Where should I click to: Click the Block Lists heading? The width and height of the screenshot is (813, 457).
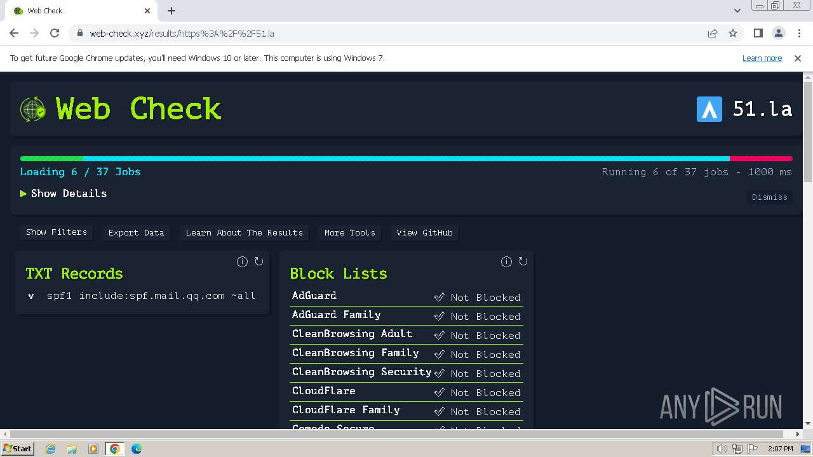point(339,274)
